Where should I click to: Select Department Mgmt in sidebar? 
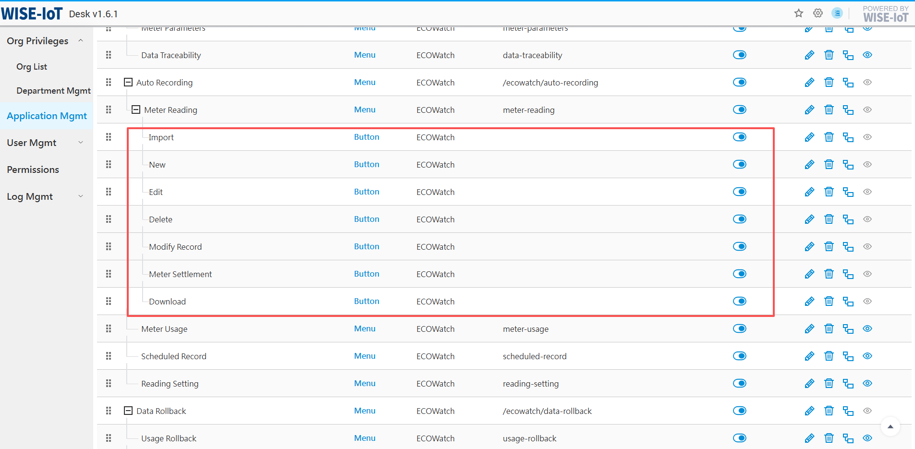click(x=53, y=91)
